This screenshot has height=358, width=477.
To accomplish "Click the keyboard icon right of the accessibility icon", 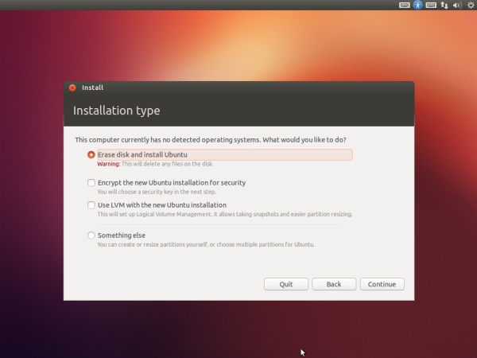I will click(x=430, y=5).
